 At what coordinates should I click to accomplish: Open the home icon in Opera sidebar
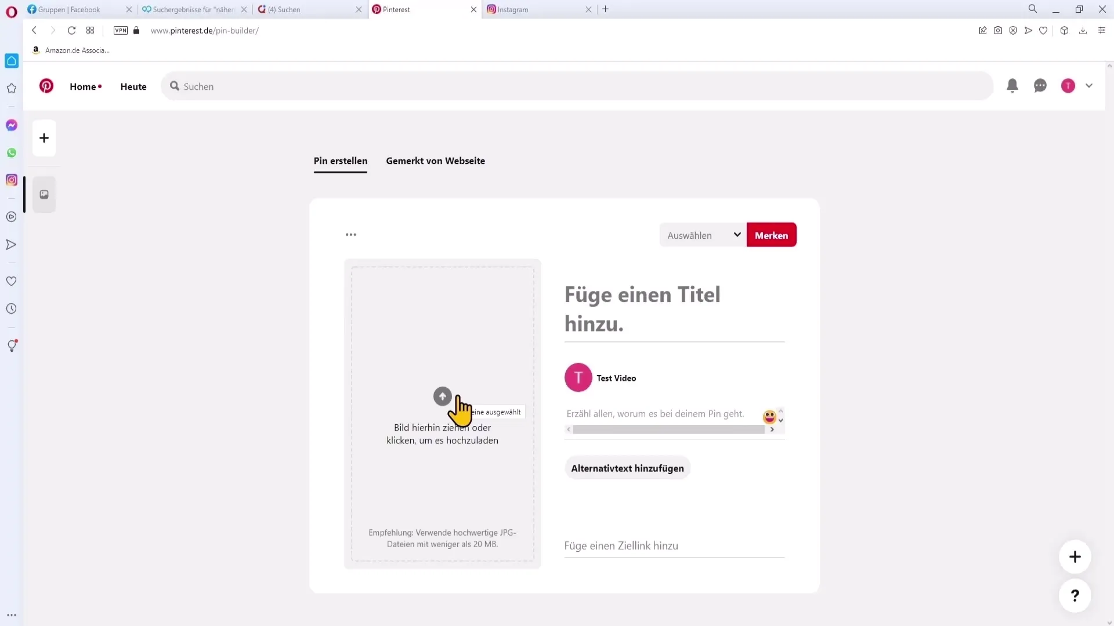tap(12, 61)
